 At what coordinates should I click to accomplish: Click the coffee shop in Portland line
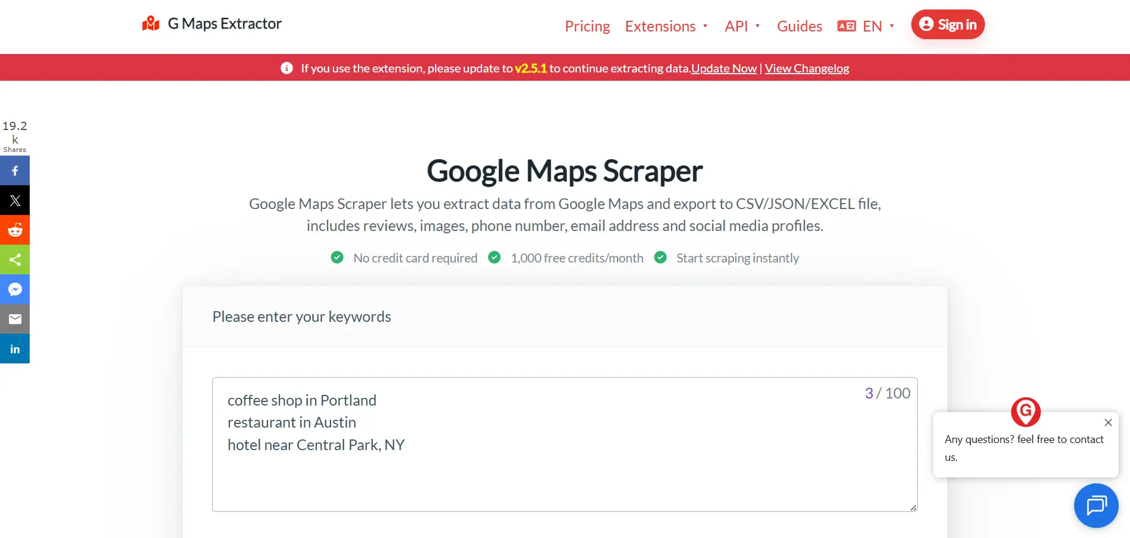click(302, 400)
